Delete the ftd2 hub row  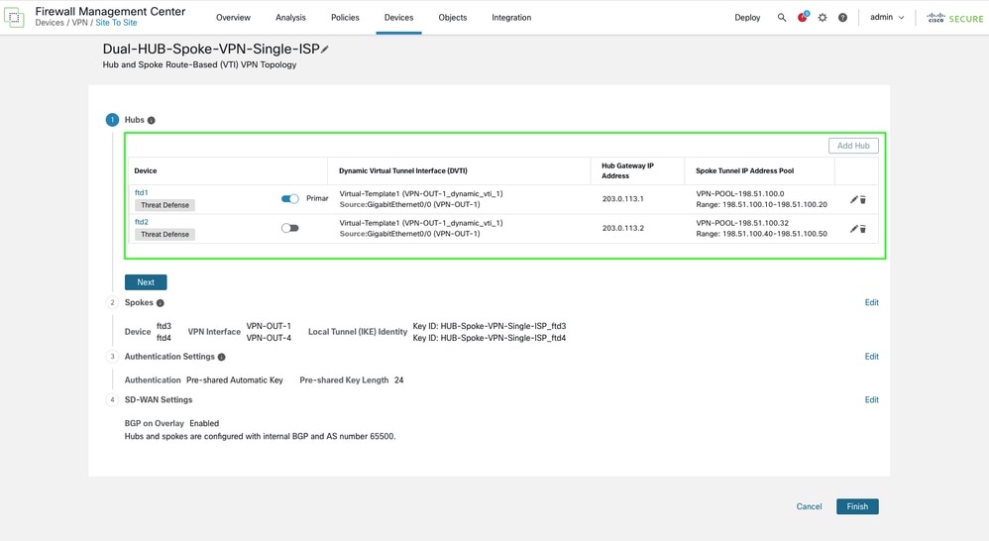click(x=863, y=229)
